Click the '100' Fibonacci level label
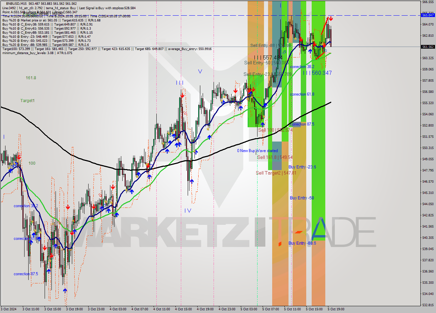 tap(32, 163)
